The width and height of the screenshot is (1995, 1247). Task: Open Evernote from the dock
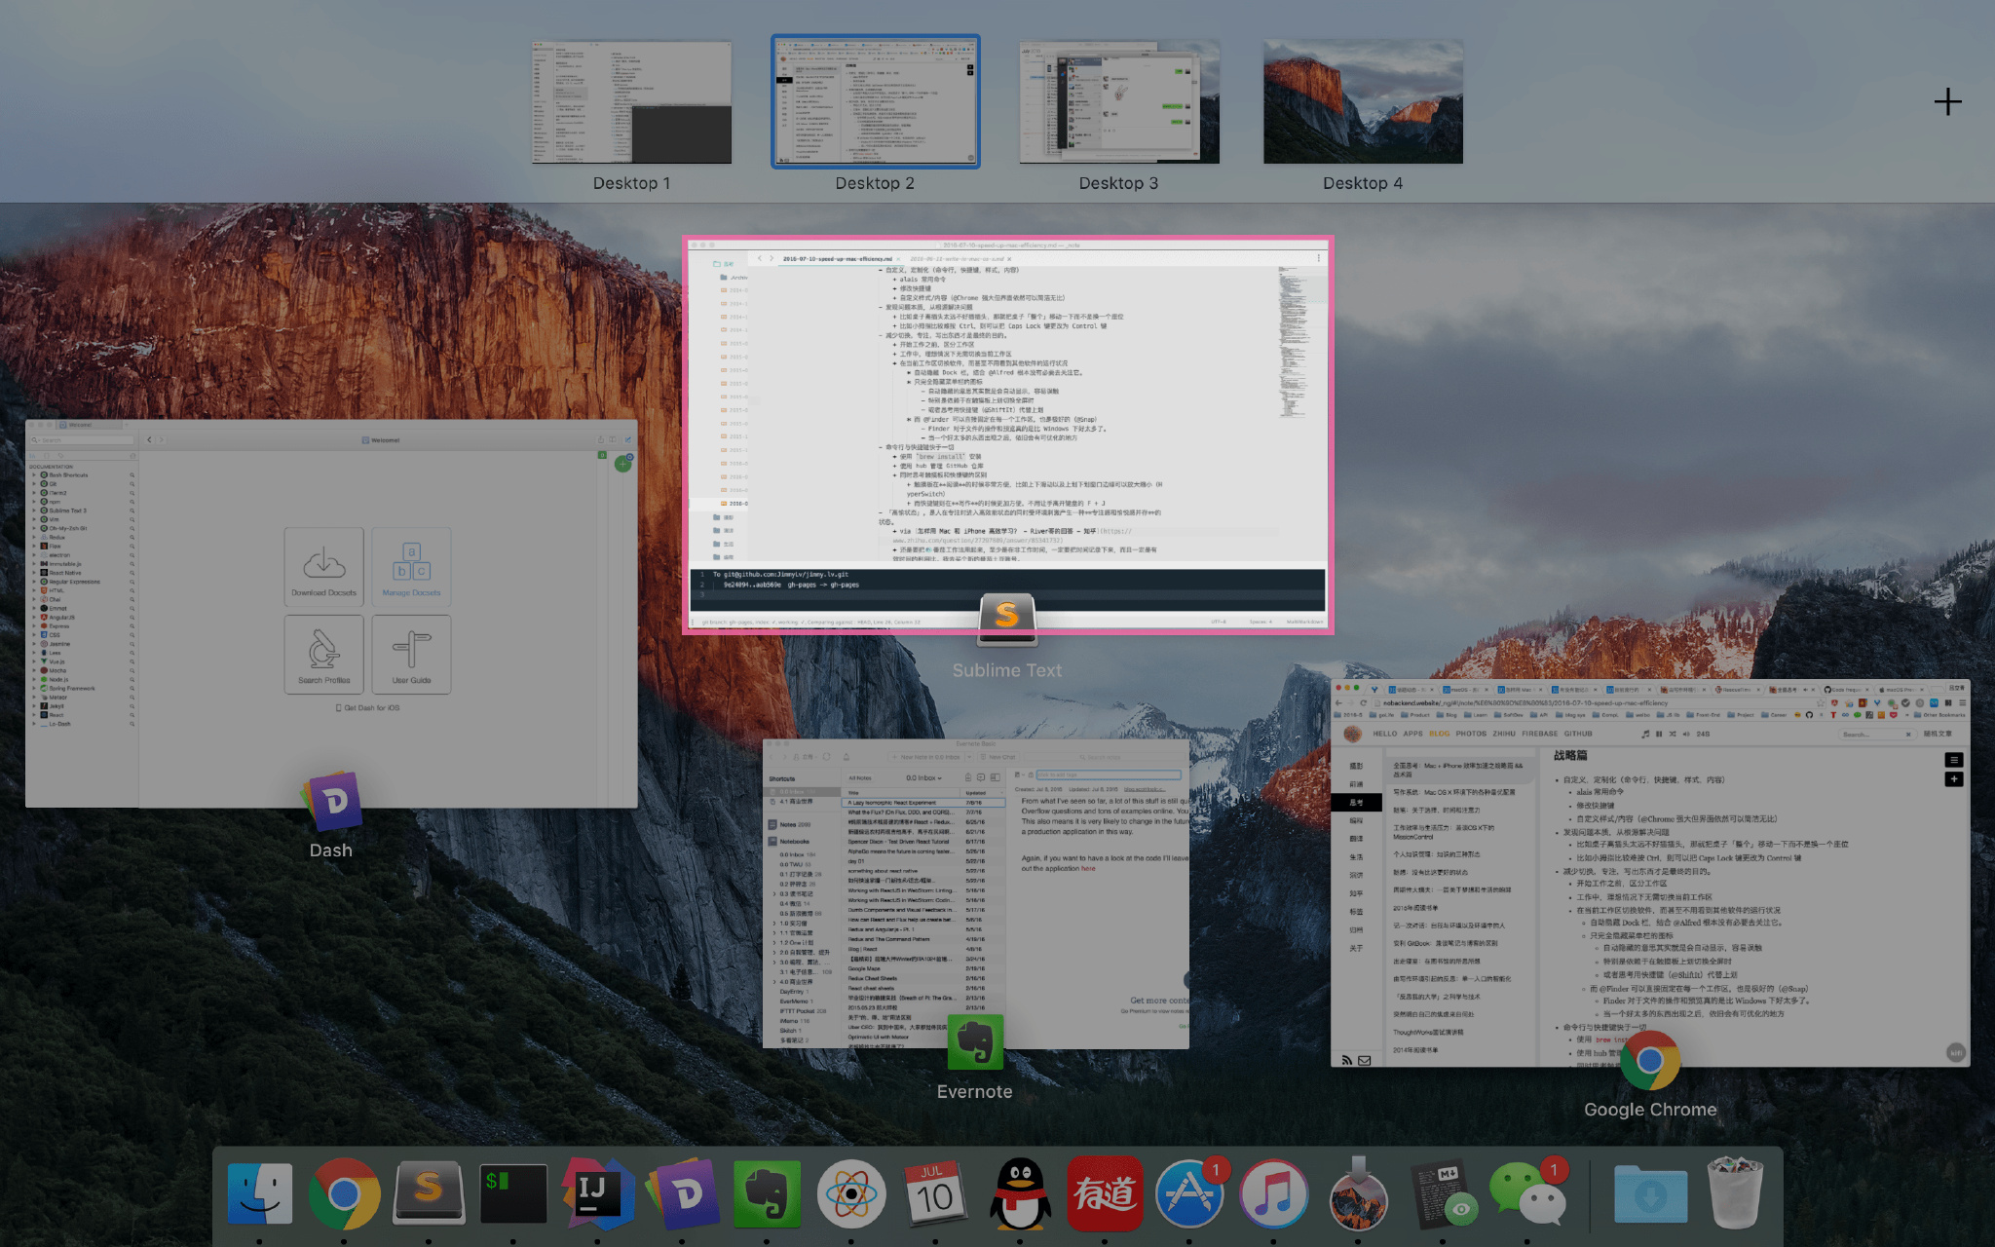pos(767,1194)
